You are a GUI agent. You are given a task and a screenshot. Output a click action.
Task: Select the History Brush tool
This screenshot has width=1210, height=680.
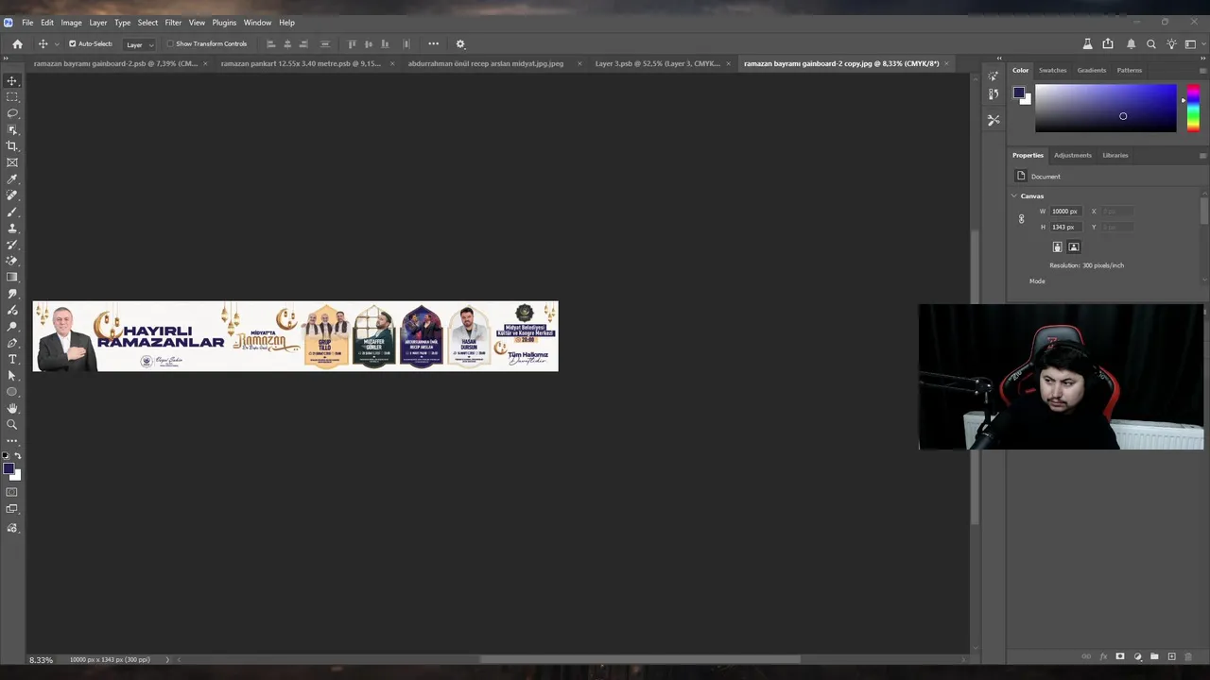click(x=12, y=245)
